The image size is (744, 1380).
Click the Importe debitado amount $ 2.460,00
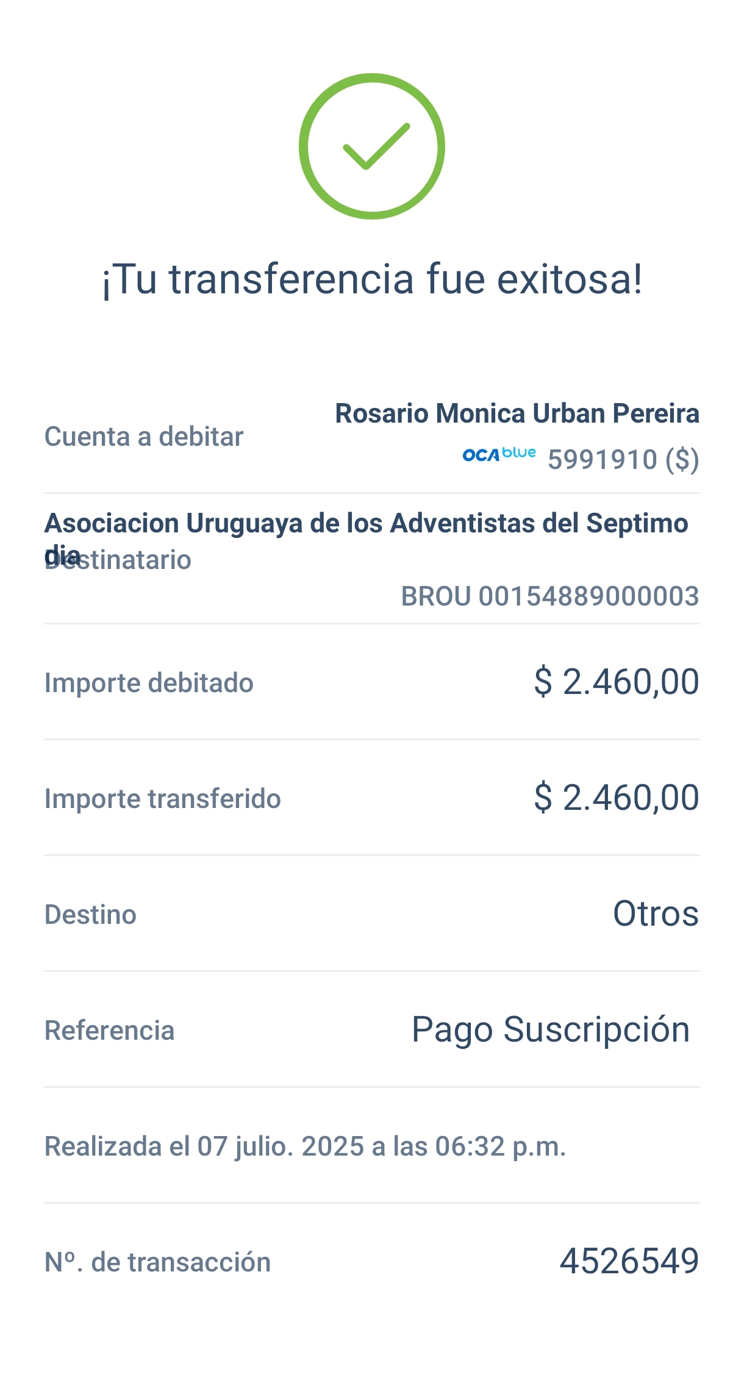point(616,682)
